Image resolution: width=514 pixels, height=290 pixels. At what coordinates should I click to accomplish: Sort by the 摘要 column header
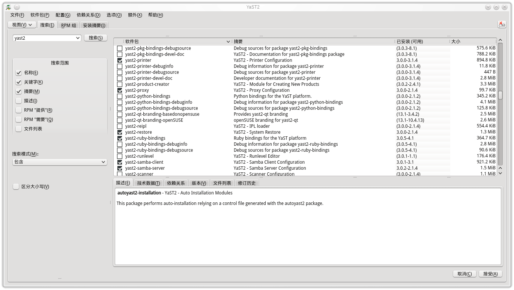[x=313, y=42]
